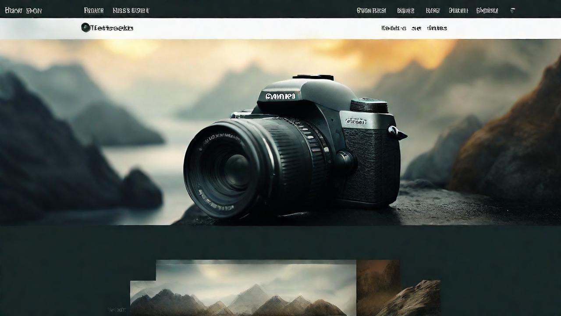The height and width of the screenshot is (316, 561).
Task: Click the brand label on the camera's viewfinder housing
Action: pyautogui.click(x=280, y=95)
